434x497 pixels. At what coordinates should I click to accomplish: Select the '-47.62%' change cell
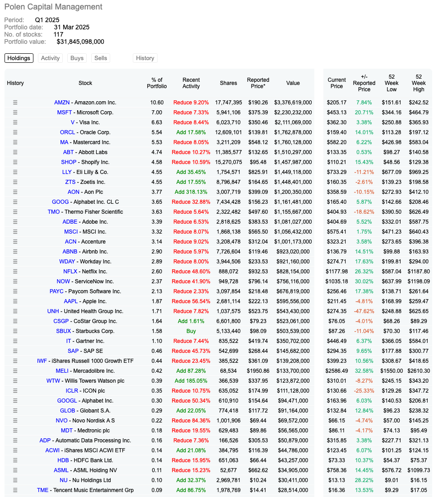click(364, 311)
